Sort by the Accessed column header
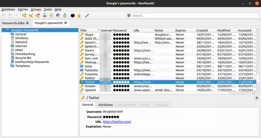Image resolution: width=261 pixels, height=138 pixels. tap(247, 30)
